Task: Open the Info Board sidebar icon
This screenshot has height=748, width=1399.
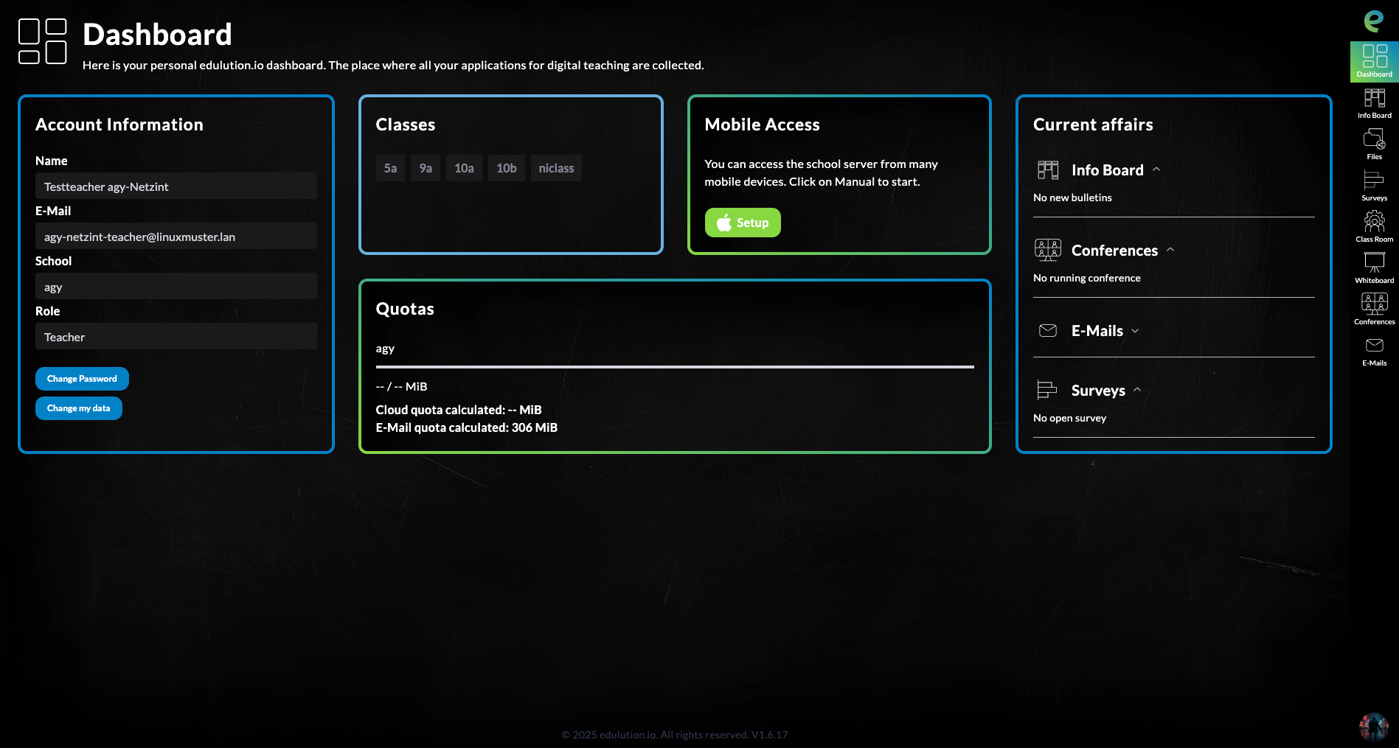Action: [x=1373, y=102]
